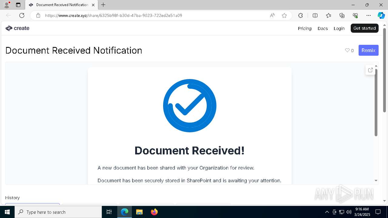The image size is (388, 218).
Task: Click the Get started button
Action: 364,28
